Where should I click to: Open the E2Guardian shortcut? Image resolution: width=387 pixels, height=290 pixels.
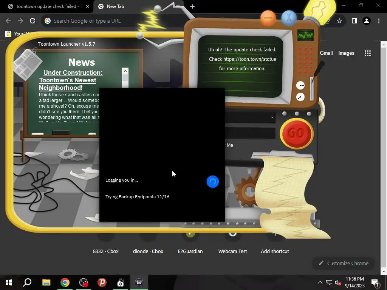pos(190,251)
